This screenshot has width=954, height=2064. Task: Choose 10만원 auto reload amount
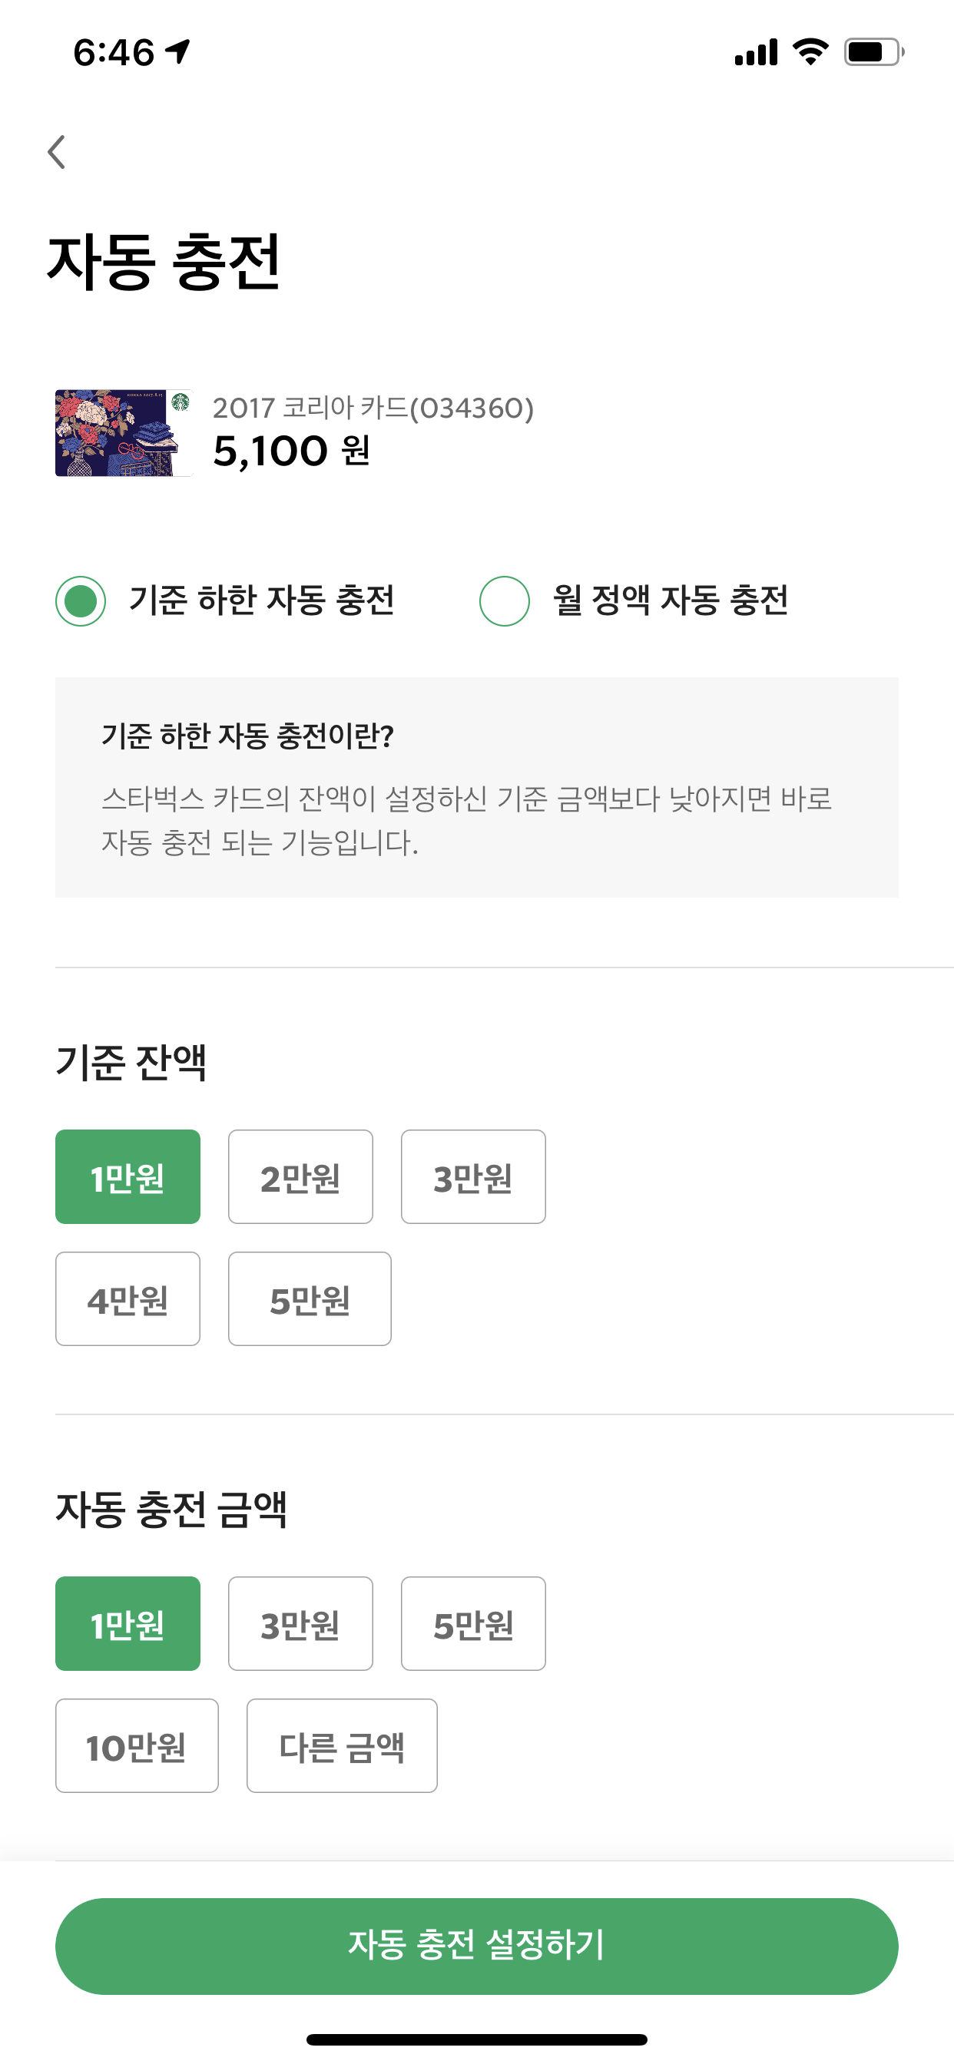point(137,1745)
